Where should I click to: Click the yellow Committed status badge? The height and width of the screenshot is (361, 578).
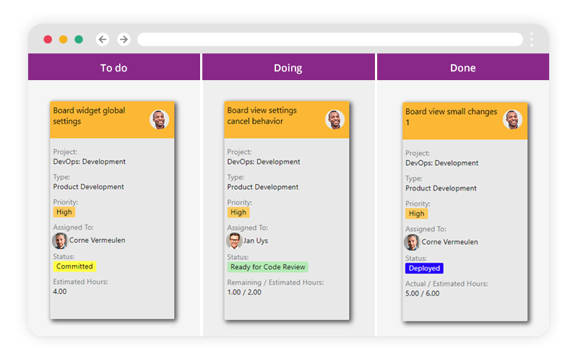(x=74, y=266)
